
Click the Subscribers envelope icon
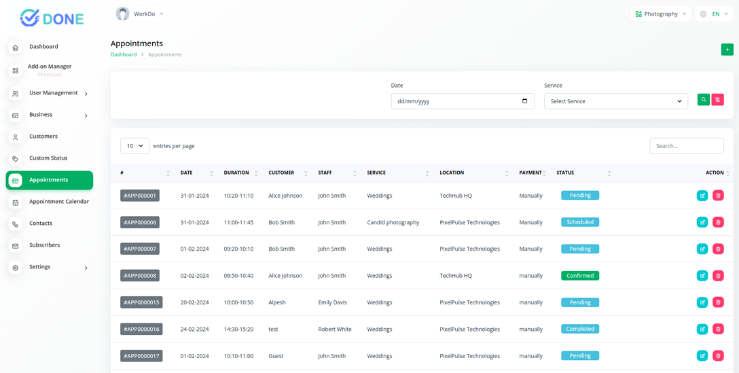15,246
